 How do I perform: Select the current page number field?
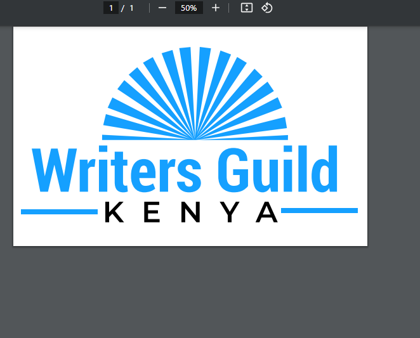pyautogui.click(x=111, y=8)
